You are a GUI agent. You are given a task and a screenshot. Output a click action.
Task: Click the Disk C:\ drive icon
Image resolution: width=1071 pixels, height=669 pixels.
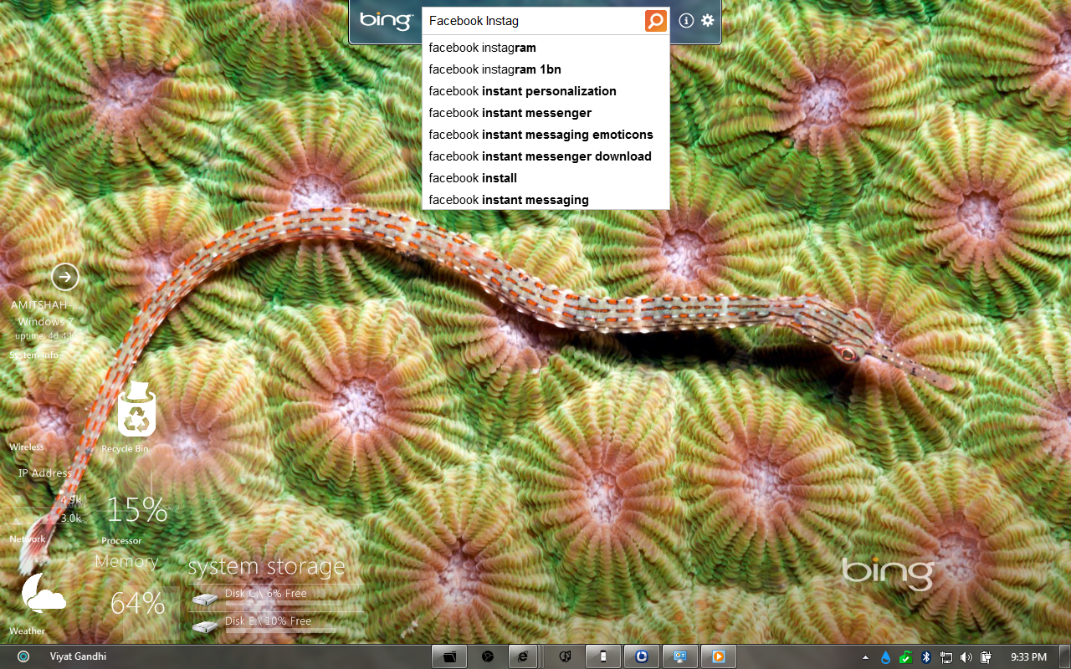(x=204, y=599)
